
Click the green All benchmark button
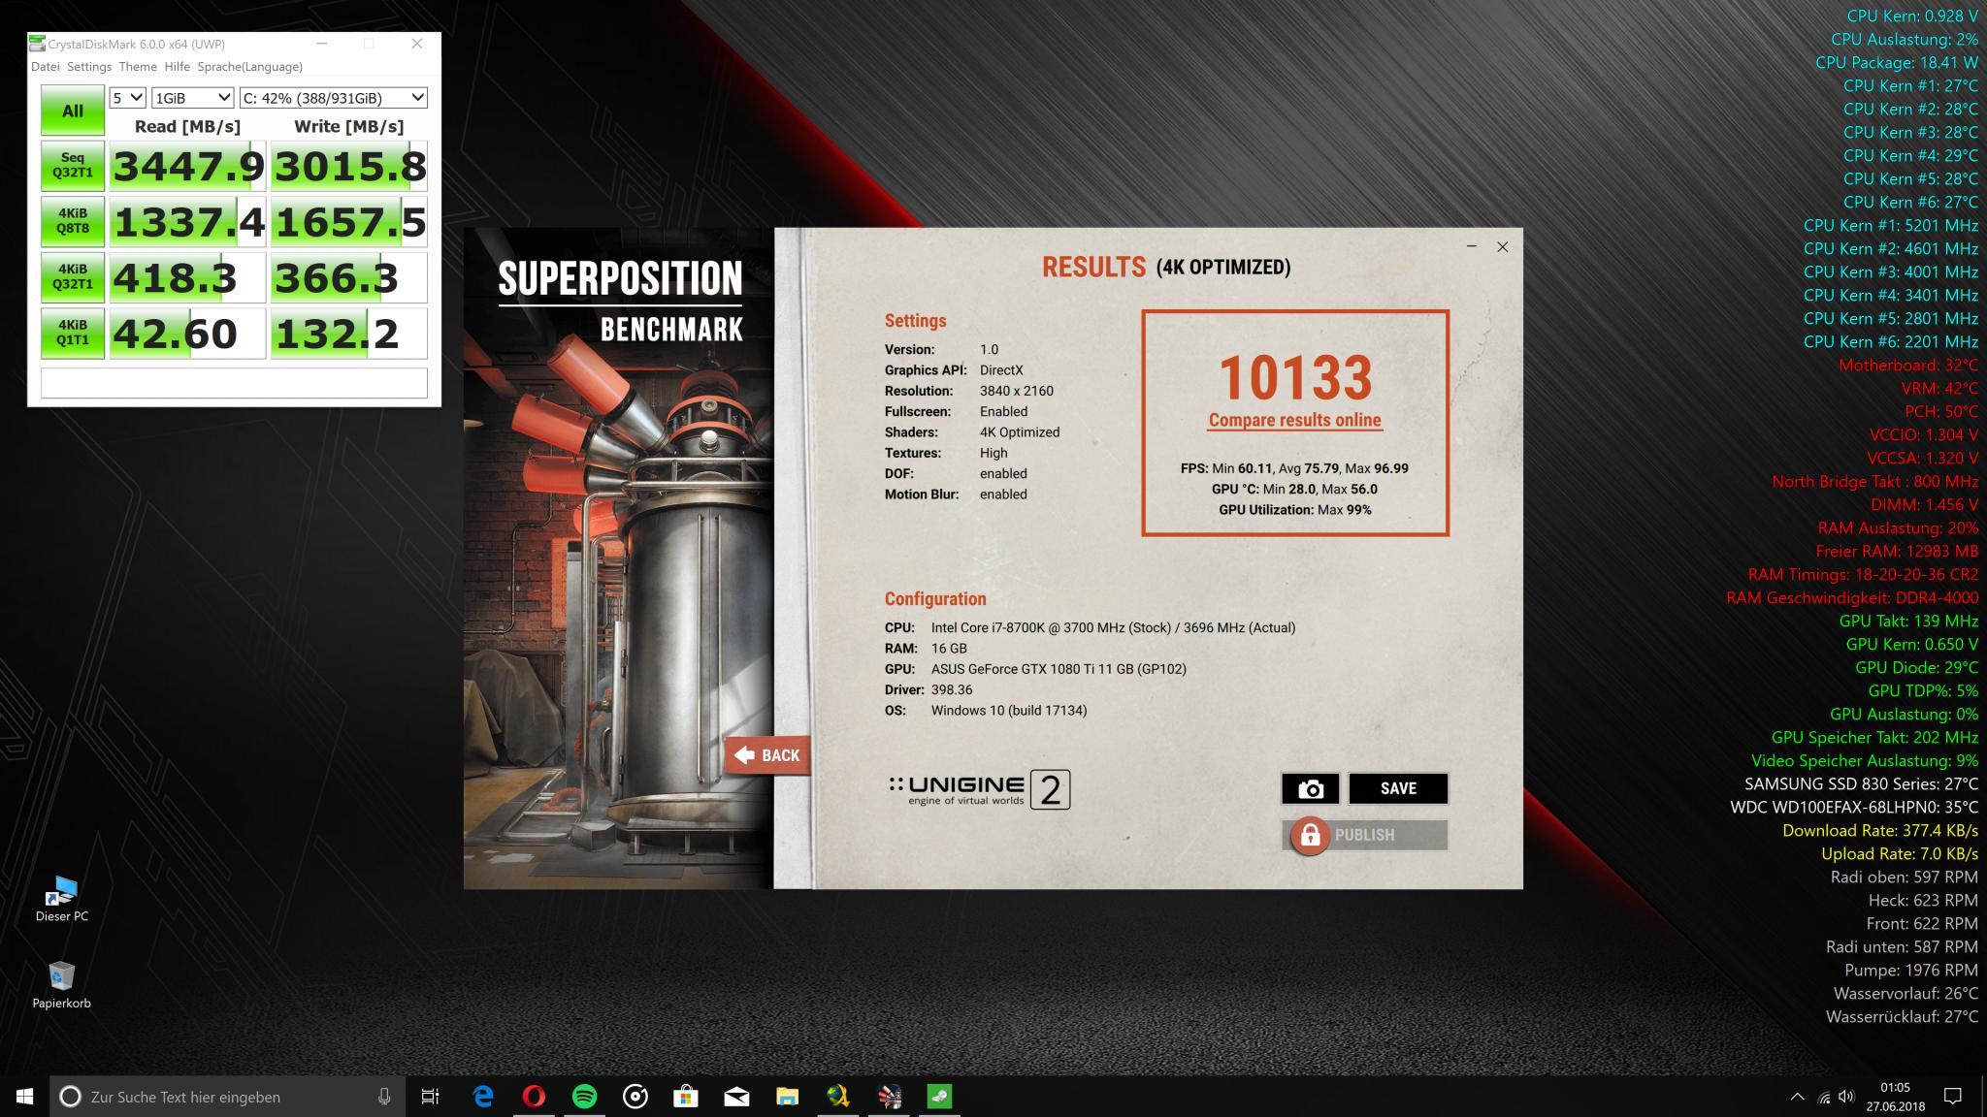pyautogui.click(x=73, y=111)
